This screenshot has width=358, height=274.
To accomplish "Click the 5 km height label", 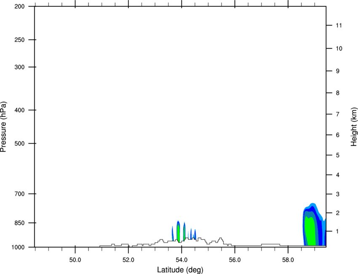I will click(338, 155).
